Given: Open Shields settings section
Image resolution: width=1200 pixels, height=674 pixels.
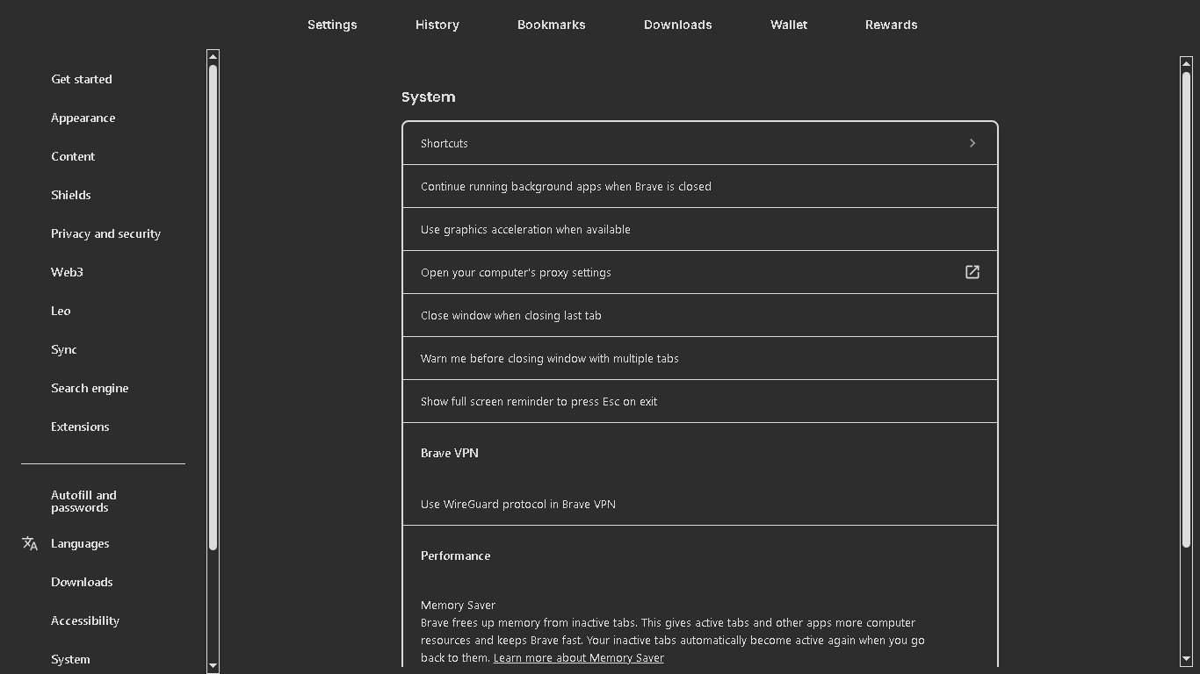Looking at the screenshot, I should [x=71, y=195].
